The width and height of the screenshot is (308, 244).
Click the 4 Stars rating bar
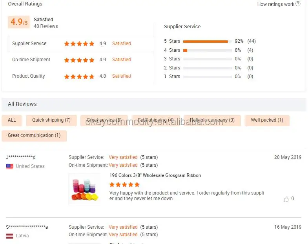[x=207, y=50]
